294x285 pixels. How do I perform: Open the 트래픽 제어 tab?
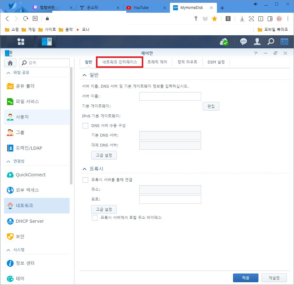pyautogui.click(x=157, y=62)
